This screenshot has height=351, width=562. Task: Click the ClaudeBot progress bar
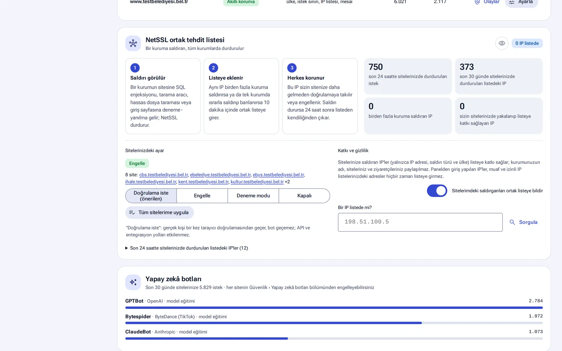[x=334, y=338]
